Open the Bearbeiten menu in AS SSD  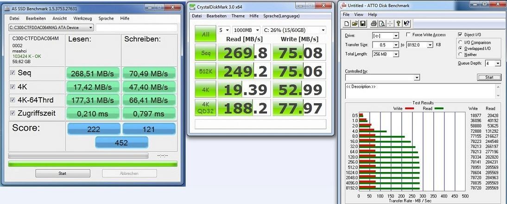pyautogui.click(x=36, y=19)
